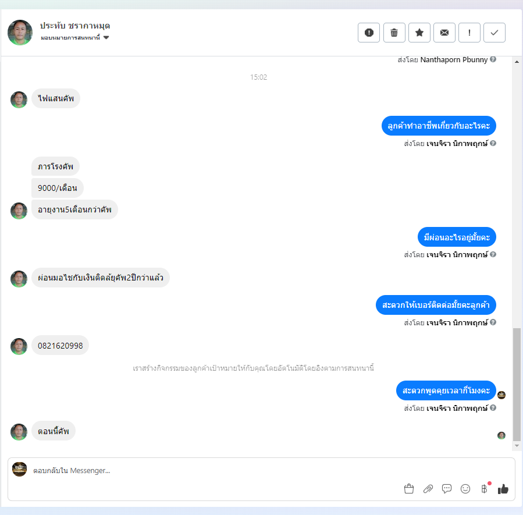Mark conversation as spam with exclamation circle icon
The image size is (523, 515).
(369, 33)
